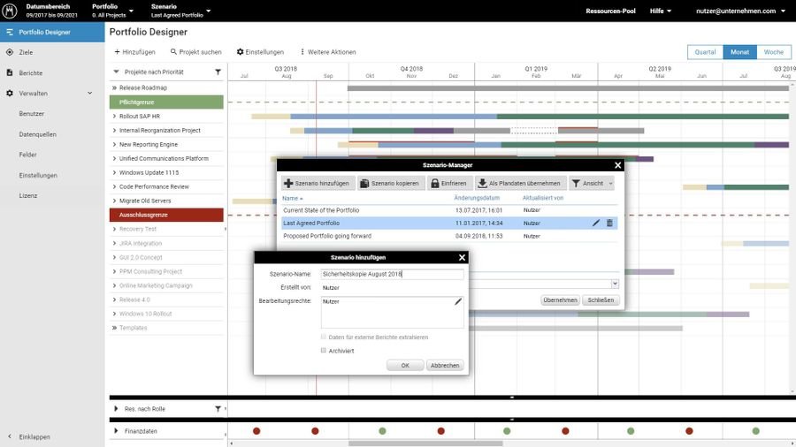
Task: Enable the Archiviert checkbox
Action: [324, 351]
